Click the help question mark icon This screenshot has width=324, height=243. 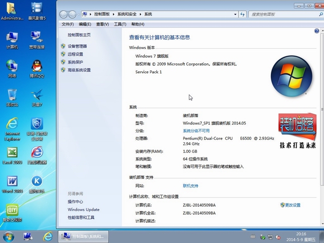point(316,31)
